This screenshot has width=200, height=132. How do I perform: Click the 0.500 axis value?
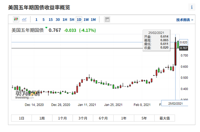(184, 78)
